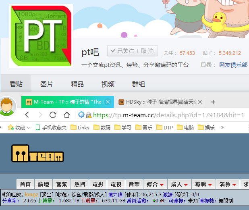
Task: Click the browser user avatar icon
Action: tap(7, 107)
